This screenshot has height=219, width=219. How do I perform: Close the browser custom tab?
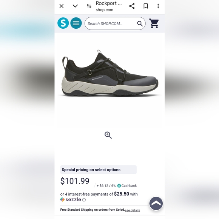[x=62, y=6]
